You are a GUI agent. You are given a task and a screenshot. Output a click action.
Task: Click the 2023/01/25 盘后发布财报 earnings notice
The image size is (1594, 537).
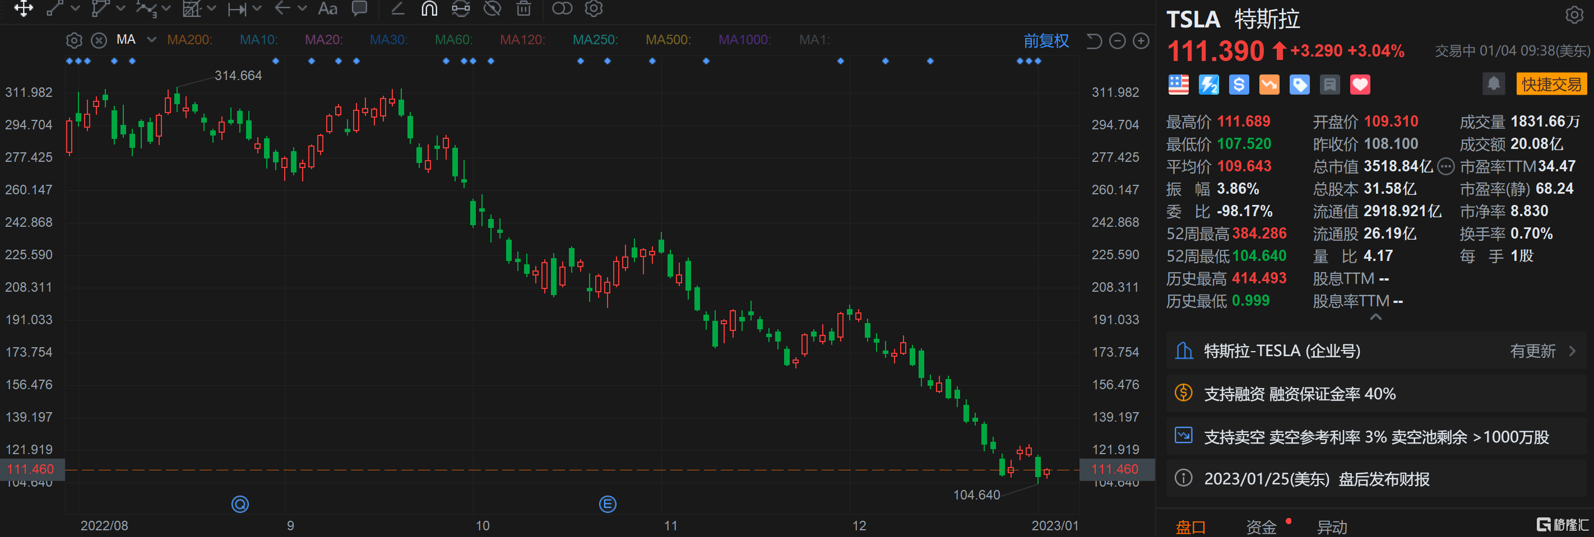pyautogui.click(x=1377, y=478)
